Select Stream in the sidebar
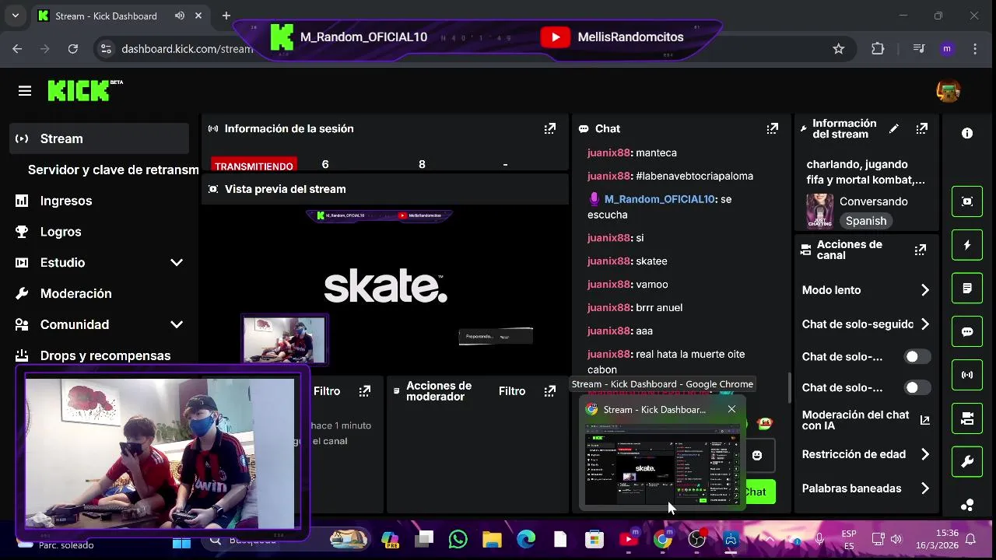The width and height of the screenshot is (996, 560). [x=100, y=138]
